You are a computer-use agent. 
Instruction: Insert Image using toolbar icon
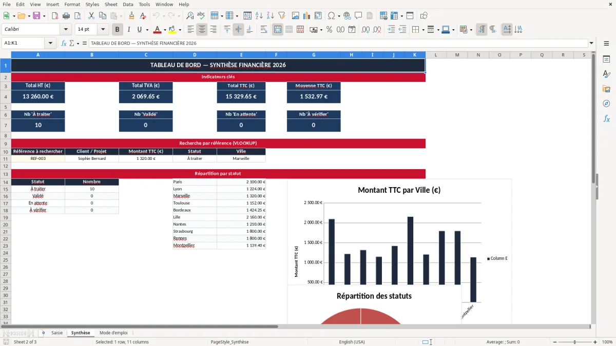coord(296,16)
